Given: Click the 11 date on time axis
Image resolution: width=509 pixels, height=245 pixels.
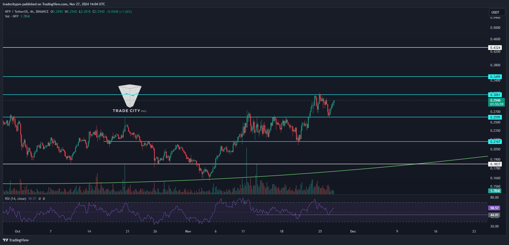Looking at the screenshot, I should [243, 231].
